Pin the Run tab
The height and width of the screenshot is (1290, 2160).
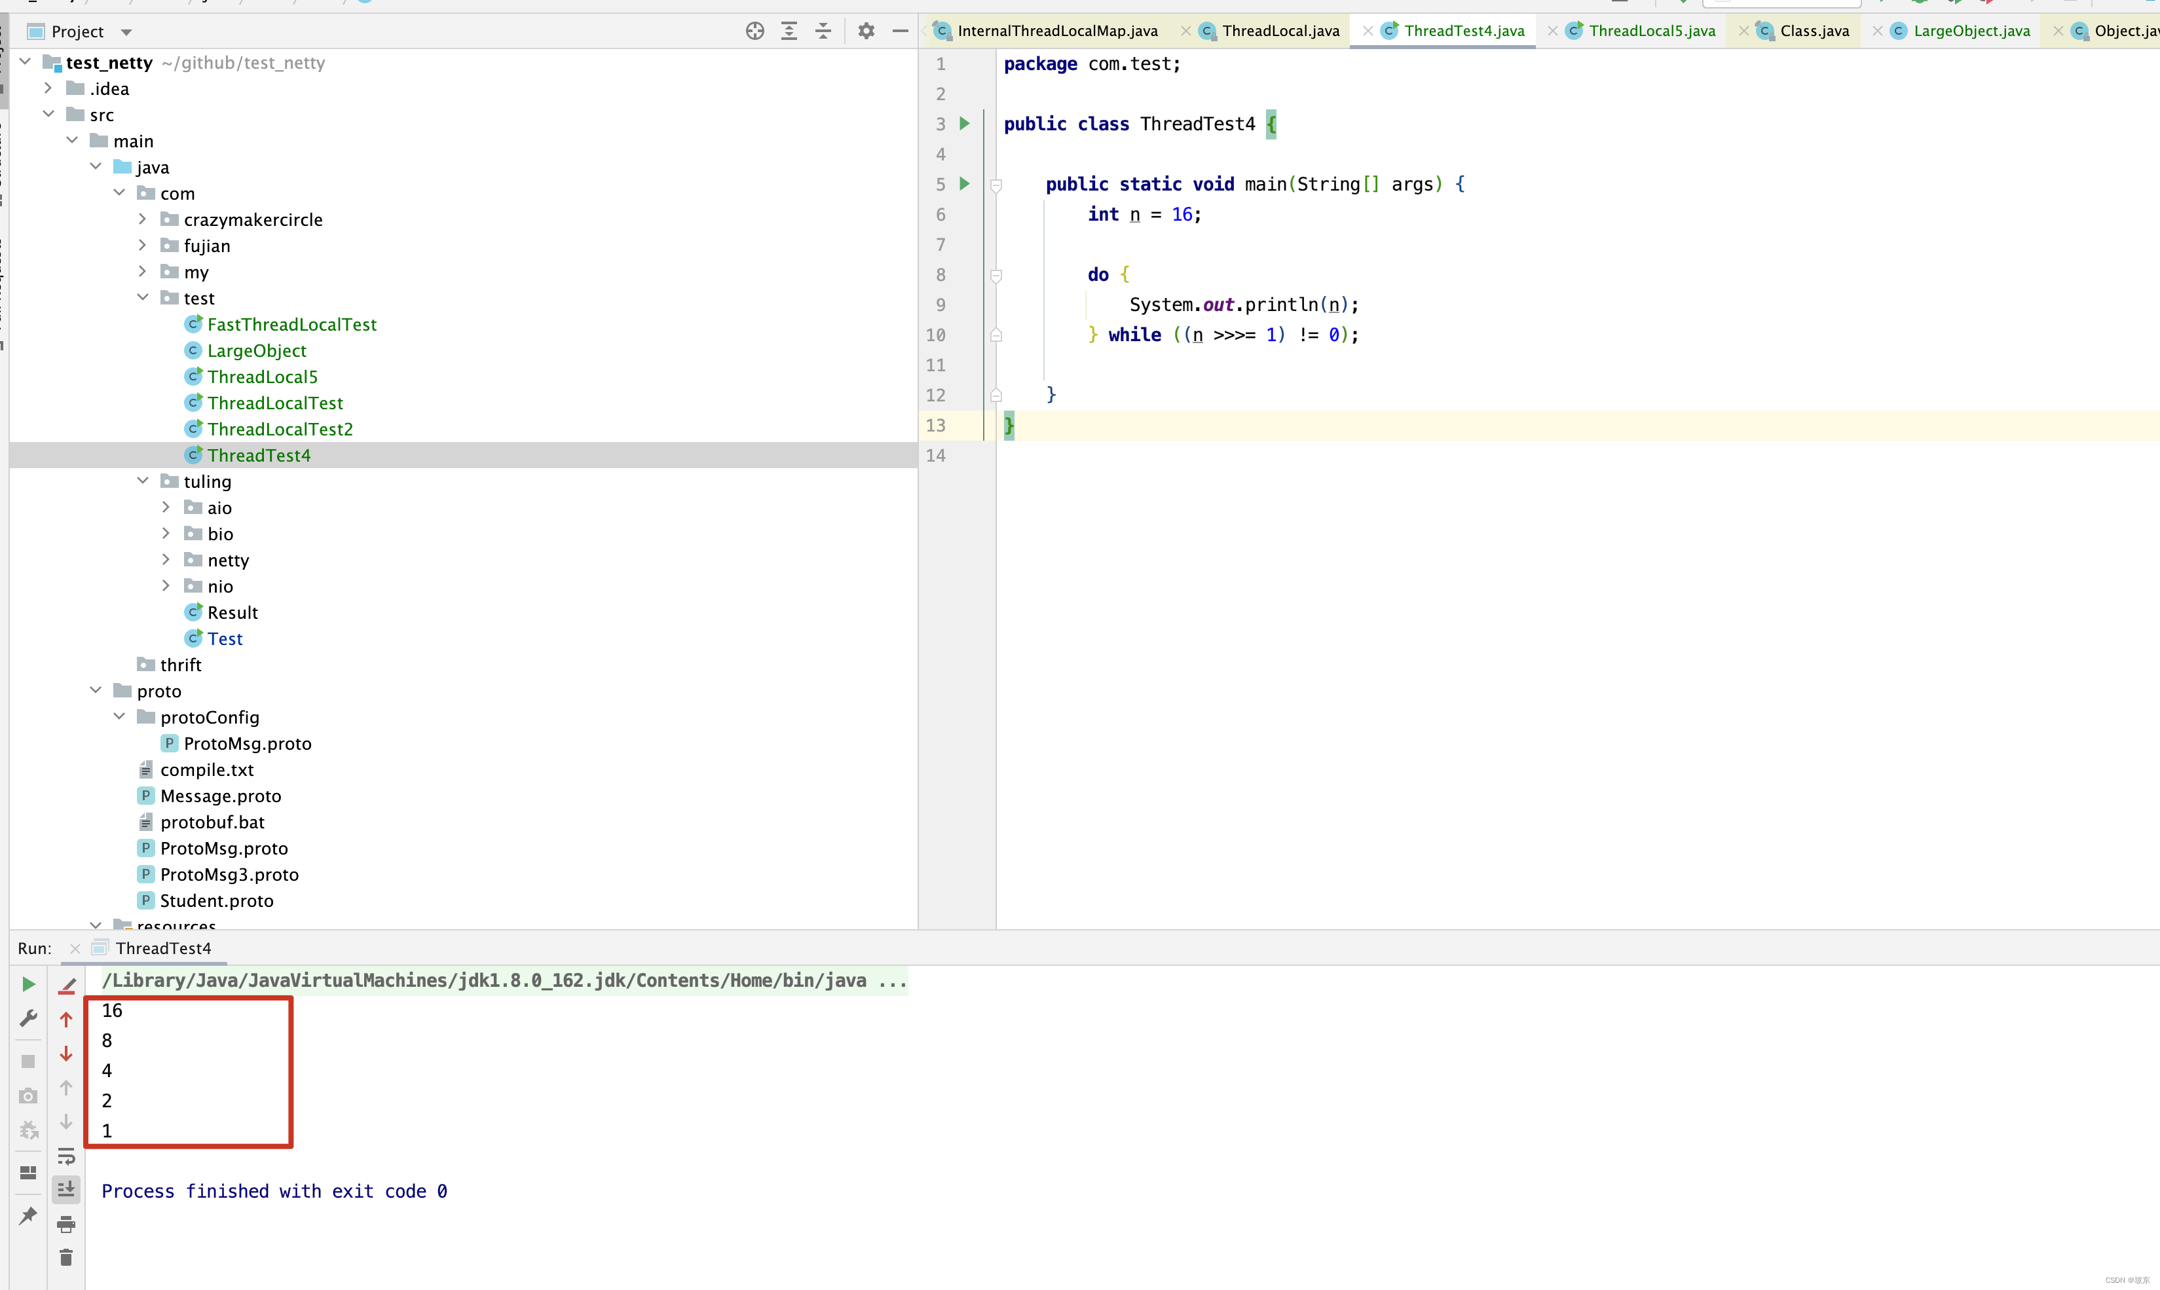(28, 1215)
